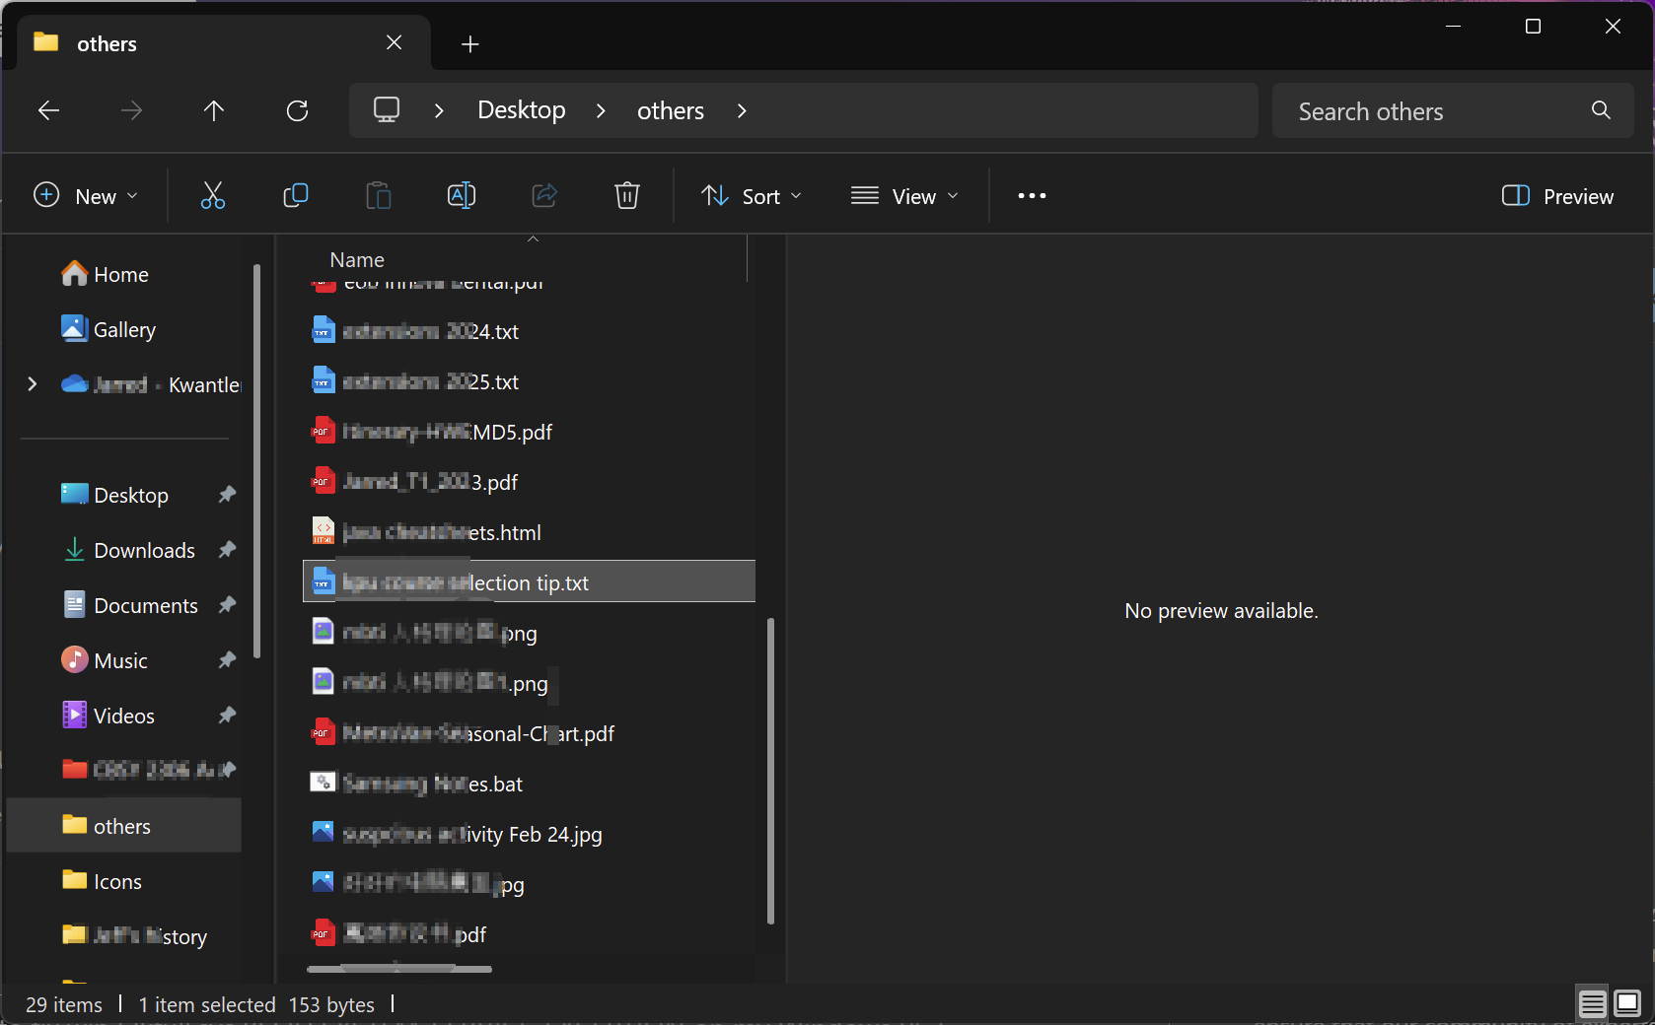Switch to details view in status bar
Viewport: 1655px width, 1025px height.
click(x=1591, y=1003)
